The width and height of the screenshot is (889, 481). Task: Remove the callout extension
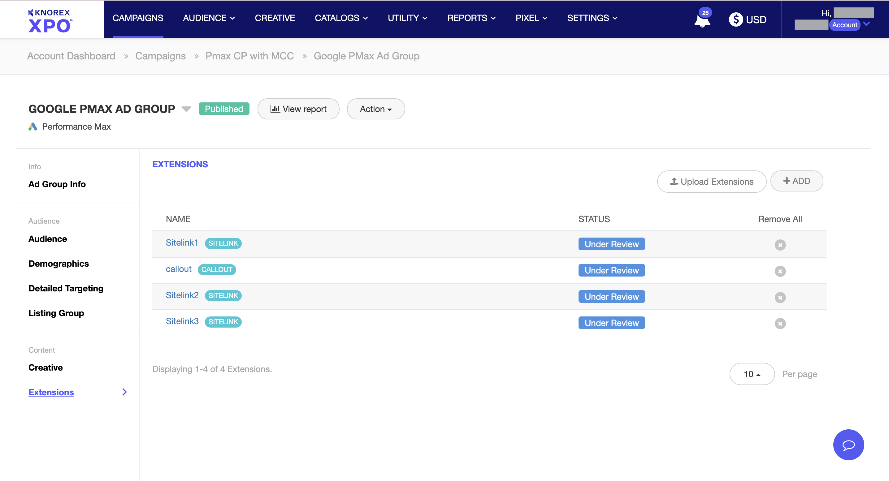[780, 271]
